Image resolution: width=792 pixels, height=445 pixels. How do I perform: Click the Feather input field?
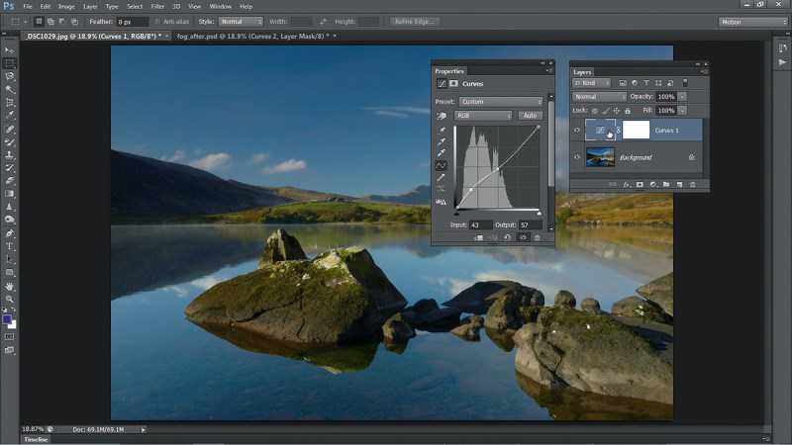pos(132,21)
